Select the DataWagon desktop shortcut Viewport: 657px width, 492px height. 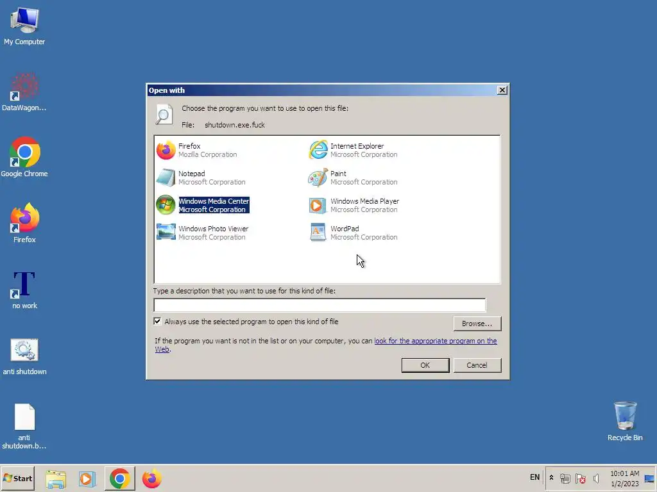(x=24, y=92)
